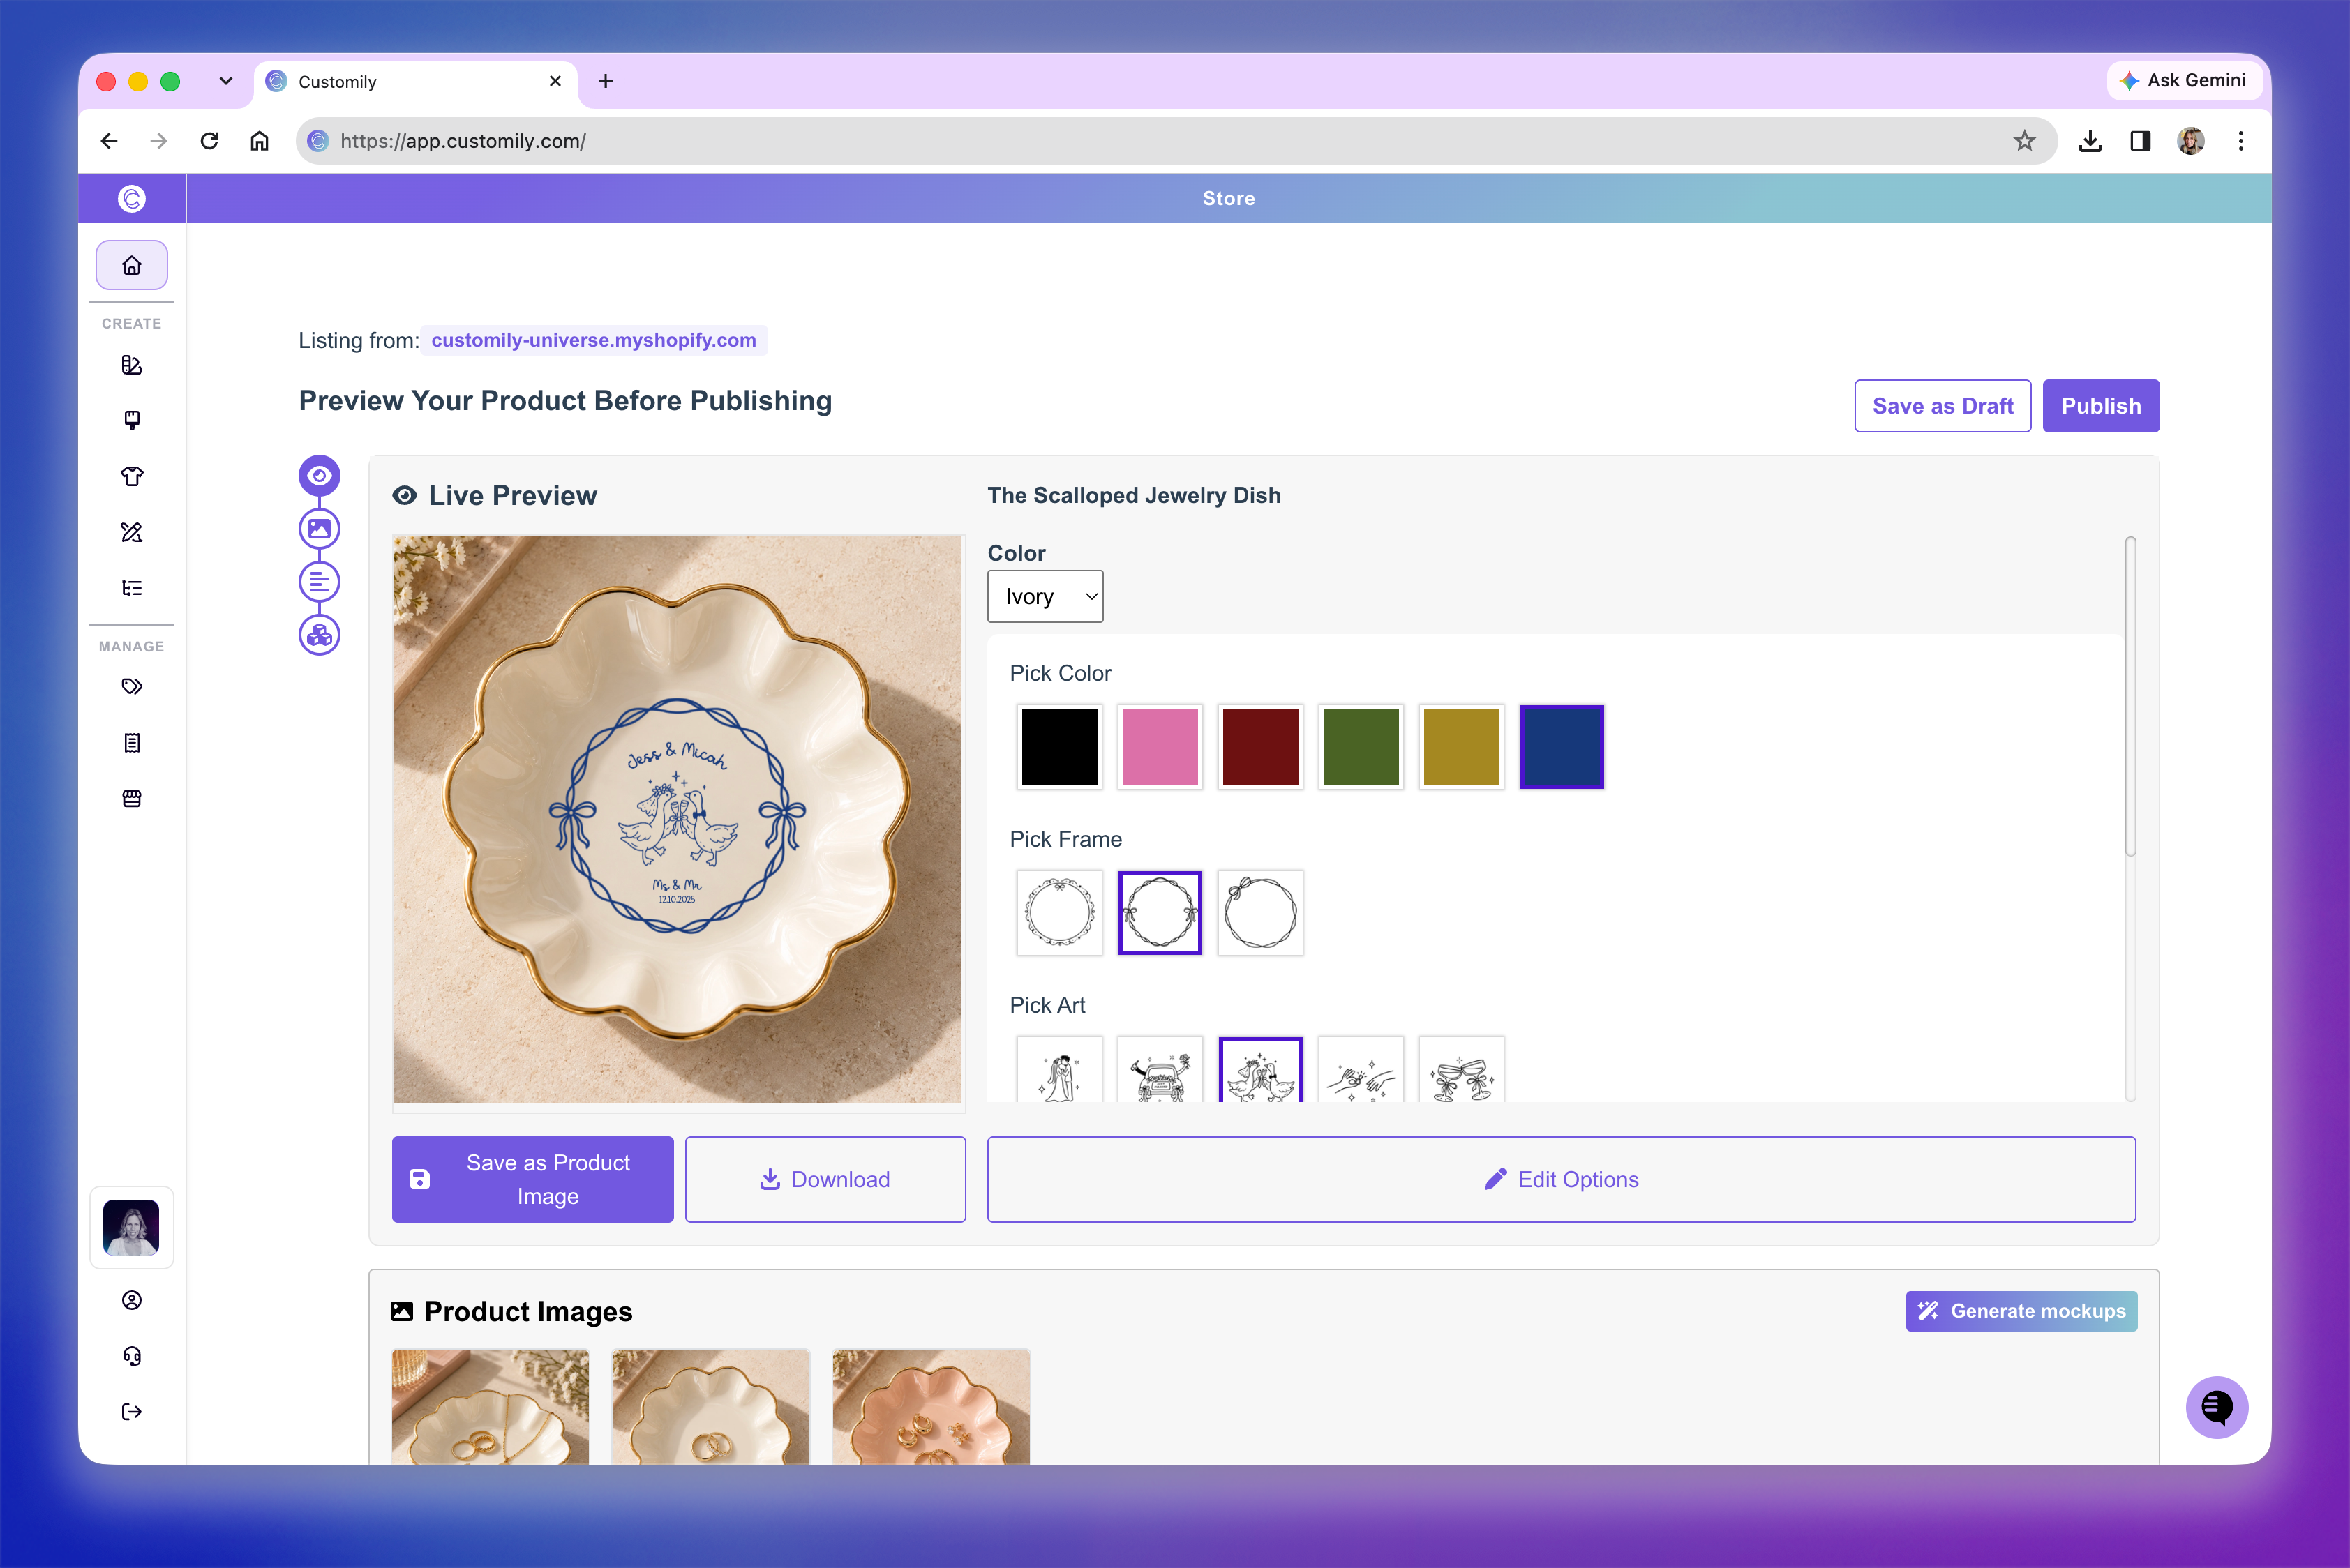Pick the bride and groom art
The height and width of the screenshot is (1568, 2350).
click(x=1059, y=1070)
